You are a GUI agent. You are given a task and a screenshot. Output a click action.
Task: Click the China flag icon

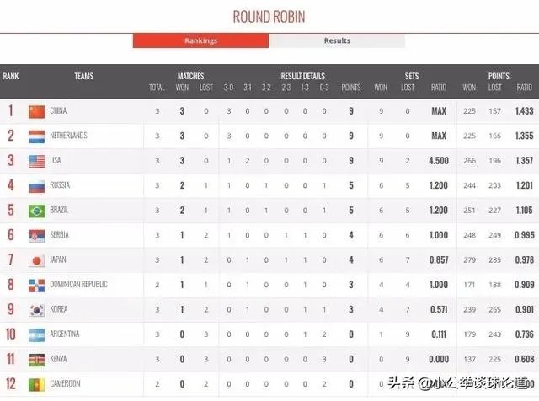point(36,111)
